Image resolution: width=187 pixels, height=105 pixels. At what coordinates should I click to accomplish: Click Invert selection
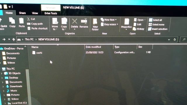pos(158,29)
